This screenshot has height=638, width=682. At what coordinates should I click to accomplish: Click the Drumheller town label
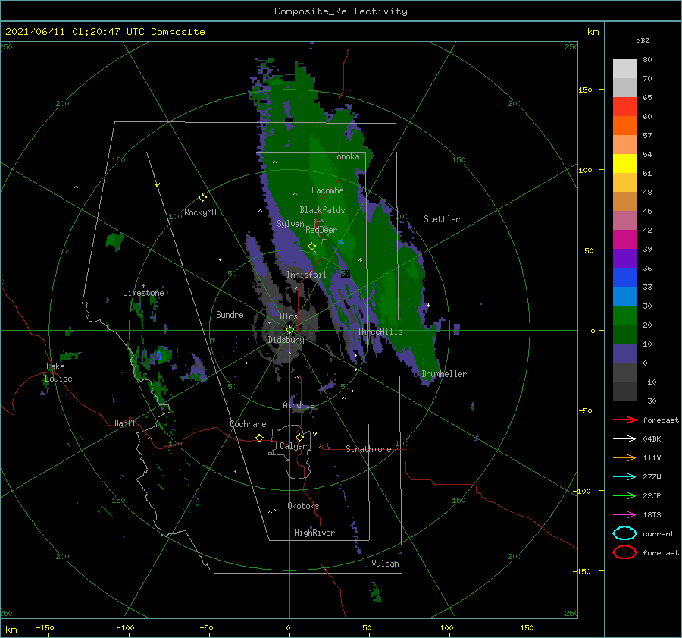444,374
